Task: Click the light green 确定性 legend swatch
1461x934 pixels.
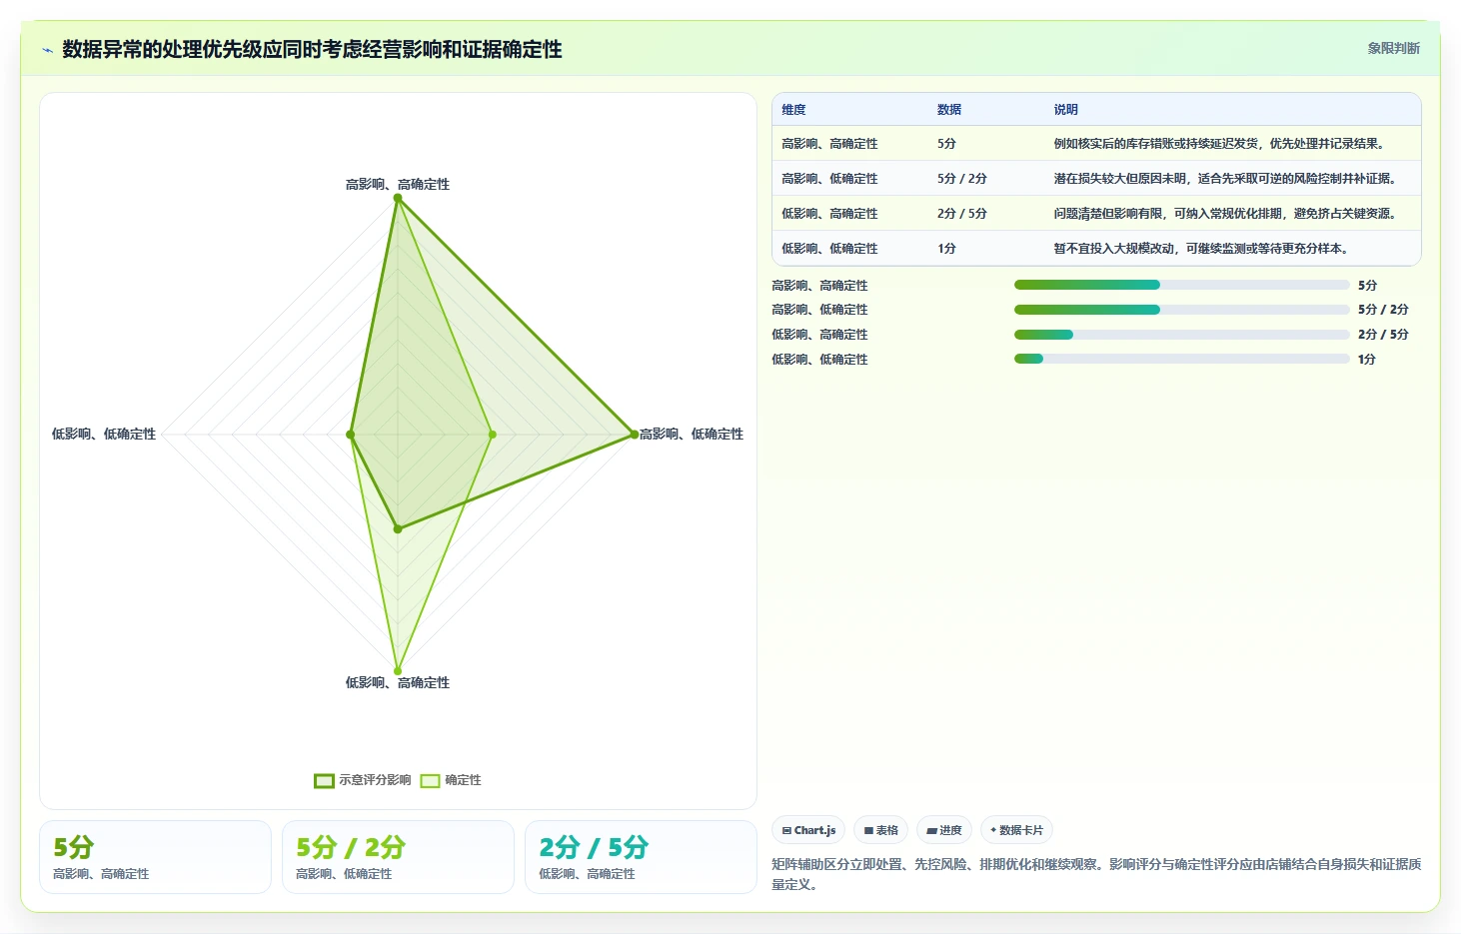Action: tap(430, 780)
